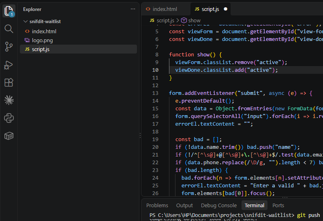The height and width of the screenshot is (221, 323).
Task: Select script.js in the file tree
Action: pos(78,49)
